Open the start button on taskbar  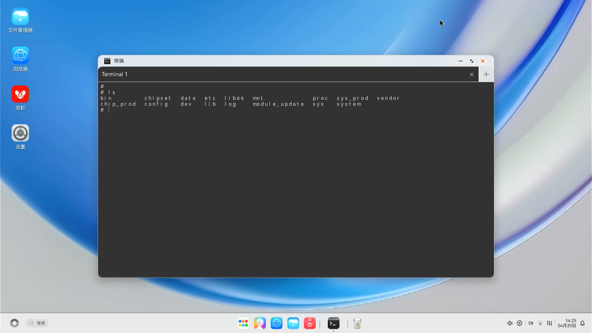14,323
